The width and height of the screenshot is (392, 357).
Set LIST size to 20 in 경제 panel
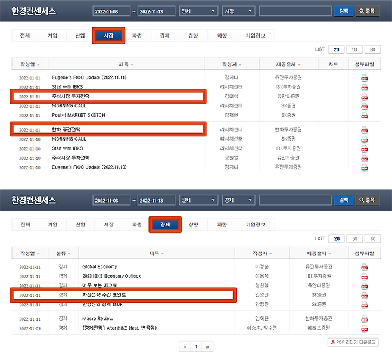point(337,238)
